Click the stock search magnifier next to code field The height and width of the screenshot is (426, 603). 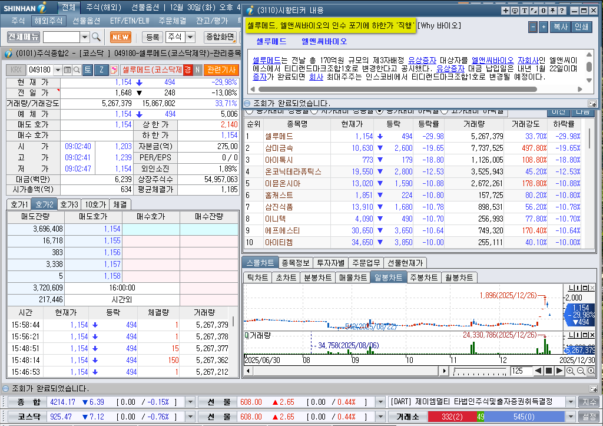(77, 70)
